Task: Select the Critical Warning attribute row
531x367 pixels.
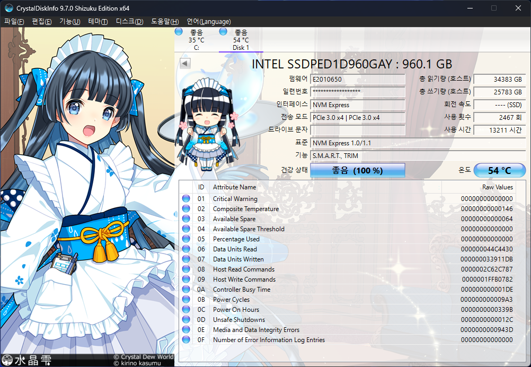Action: pyautogui.click(x=348, y=198)
